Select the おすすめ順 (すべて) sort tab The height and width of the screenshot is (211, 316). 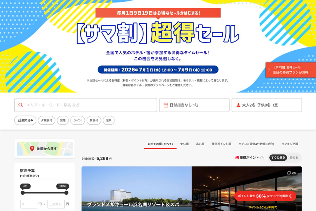click(160, 144)
